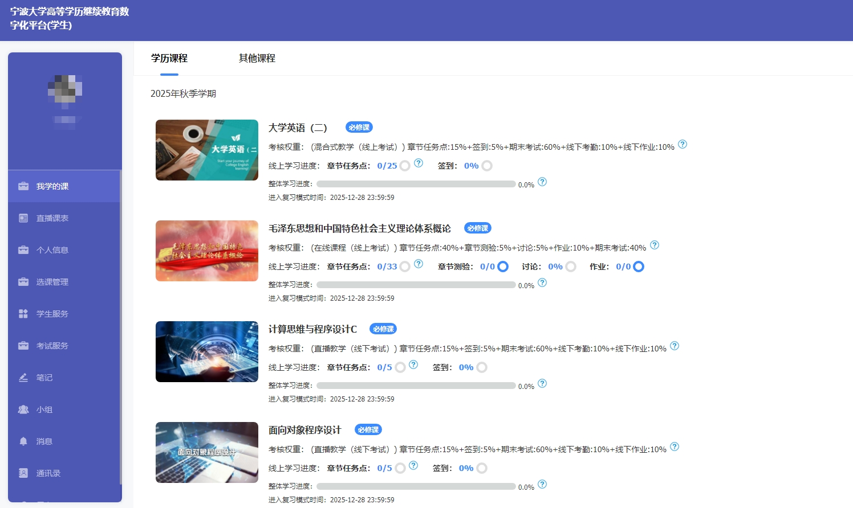The image size is (853, 508).
Task: Switch to the 其他课程 tab
Action: point(257,58)
